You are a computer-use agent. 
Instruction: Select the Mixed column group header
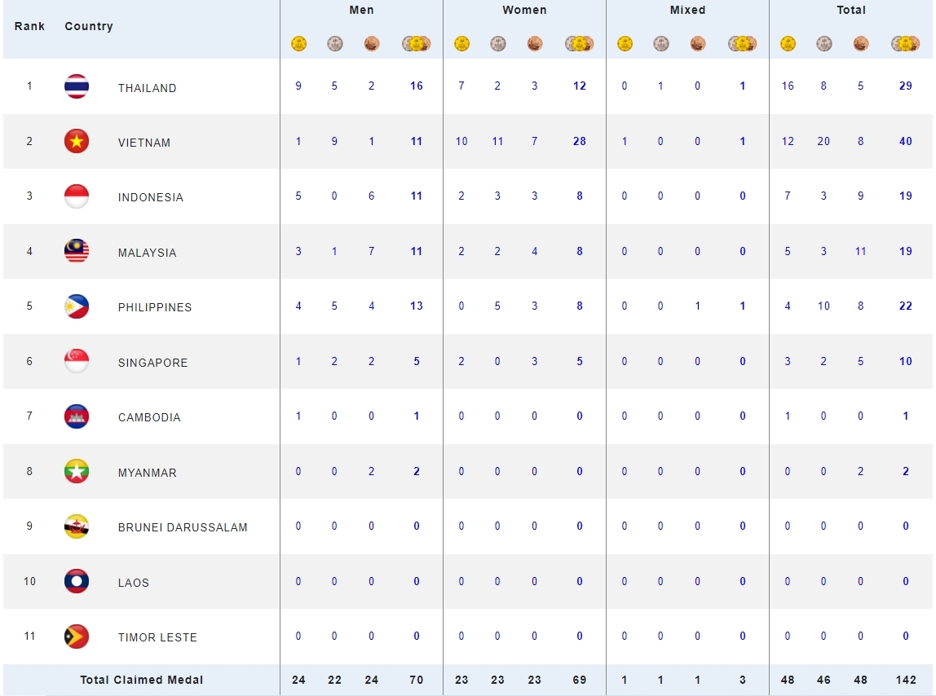687,10
